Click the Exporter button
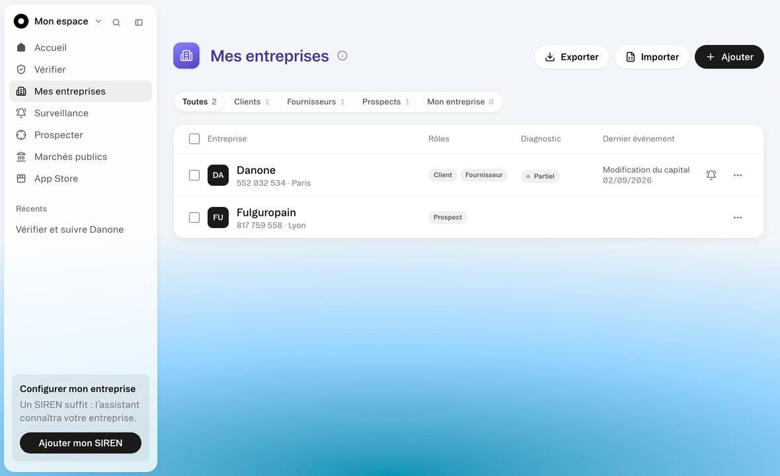780x476 pixels. pyautogui.click(x=572, y=57)
